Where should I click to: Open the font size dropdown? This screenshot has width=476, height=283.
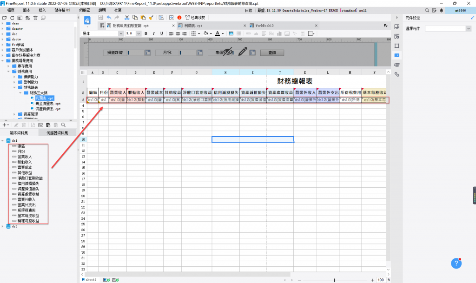click(139, 33)
